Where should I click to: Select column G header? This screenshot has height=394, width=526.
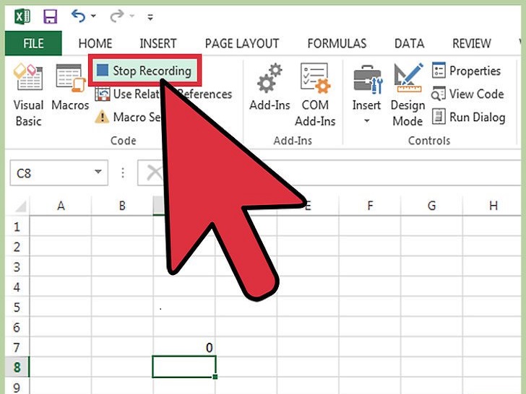point(432,206)
